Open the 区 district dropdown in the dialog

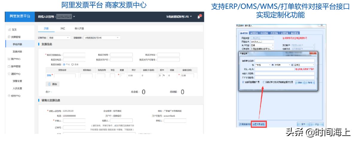coord(304,65)
